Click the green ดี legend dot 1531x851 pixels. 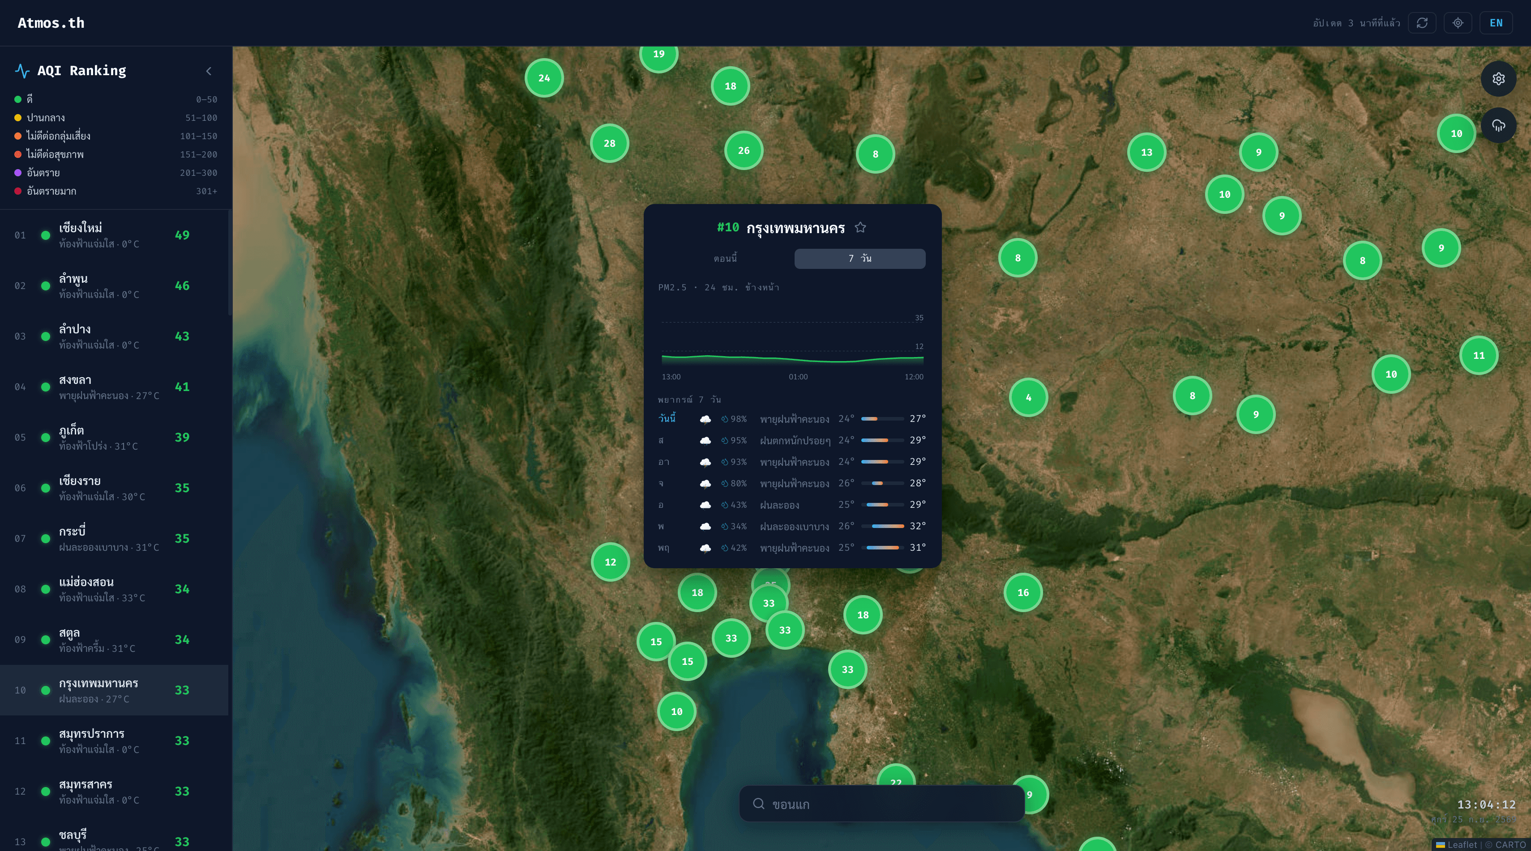pyautogui.click(x=18, y=99)
